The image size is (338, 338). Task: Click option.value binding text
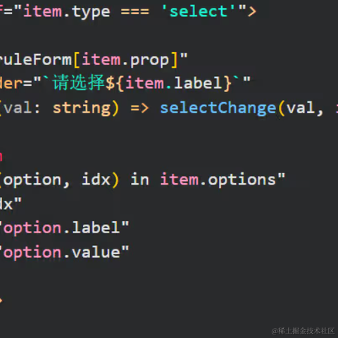[62, 253]
